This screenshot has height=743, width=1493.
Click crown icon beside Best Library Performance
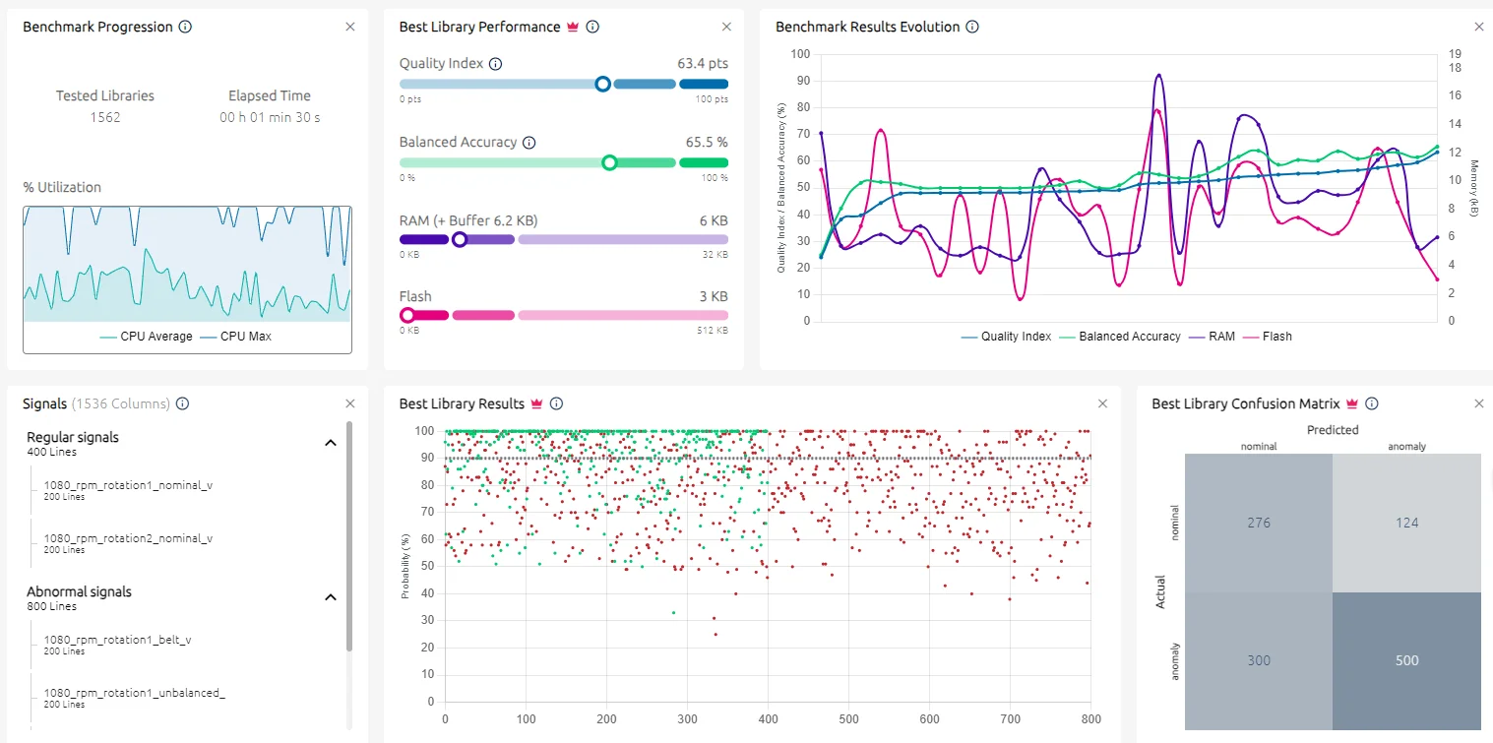(573, 27)
